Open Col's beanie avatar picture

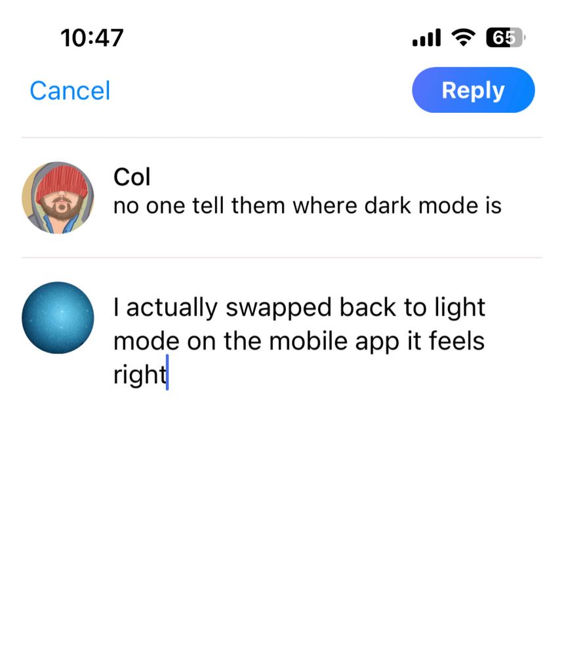[x=58, y=197]
